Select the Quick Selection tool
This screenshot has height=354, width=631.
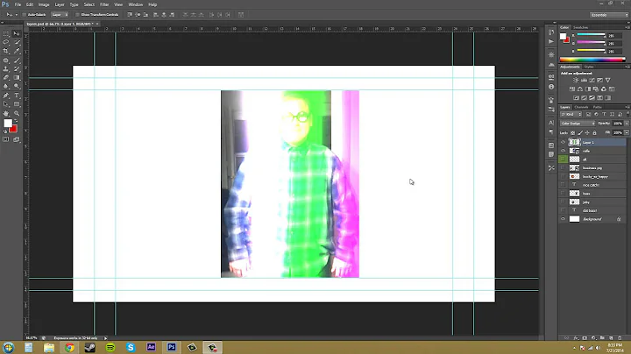pyautogui.click(x=17, y=42)
